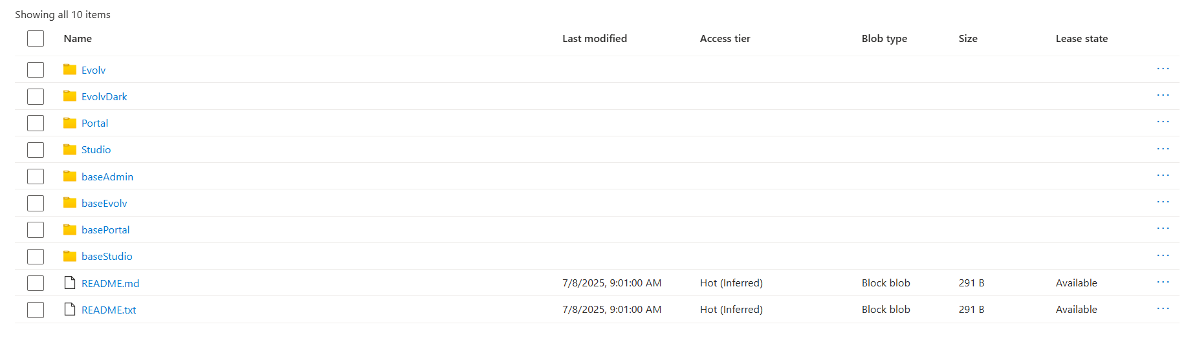Click the README.md file icon
Image resolution: width=1186 pixels, height=364 pixels.
[x=70, y=283]
